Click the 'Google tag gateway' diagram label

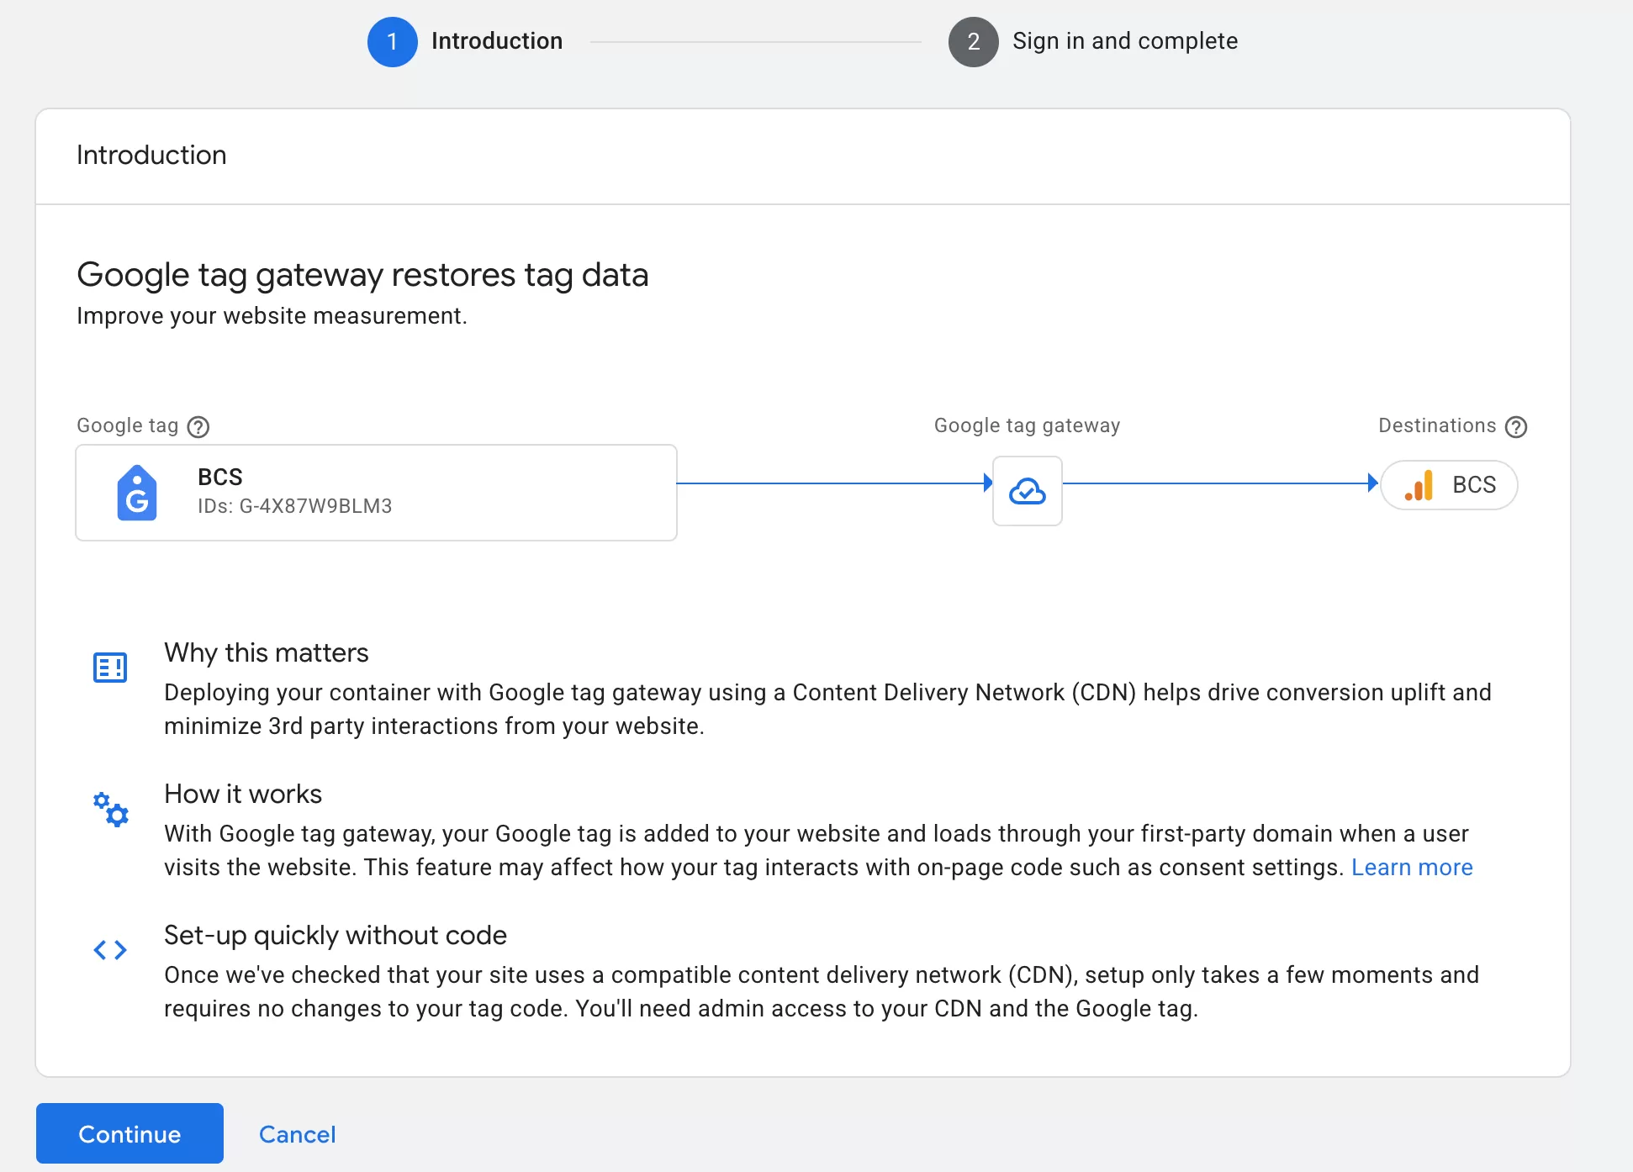[x=1027, y=425]
